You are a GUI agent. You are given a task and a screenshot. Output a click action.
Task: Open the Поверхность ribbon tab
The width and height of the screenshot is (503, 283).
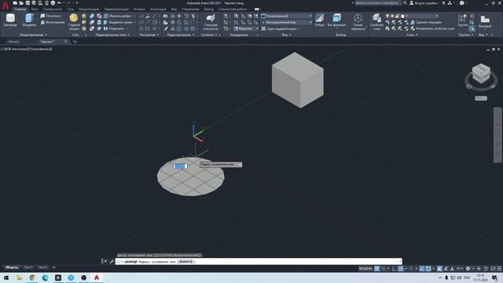53,9
